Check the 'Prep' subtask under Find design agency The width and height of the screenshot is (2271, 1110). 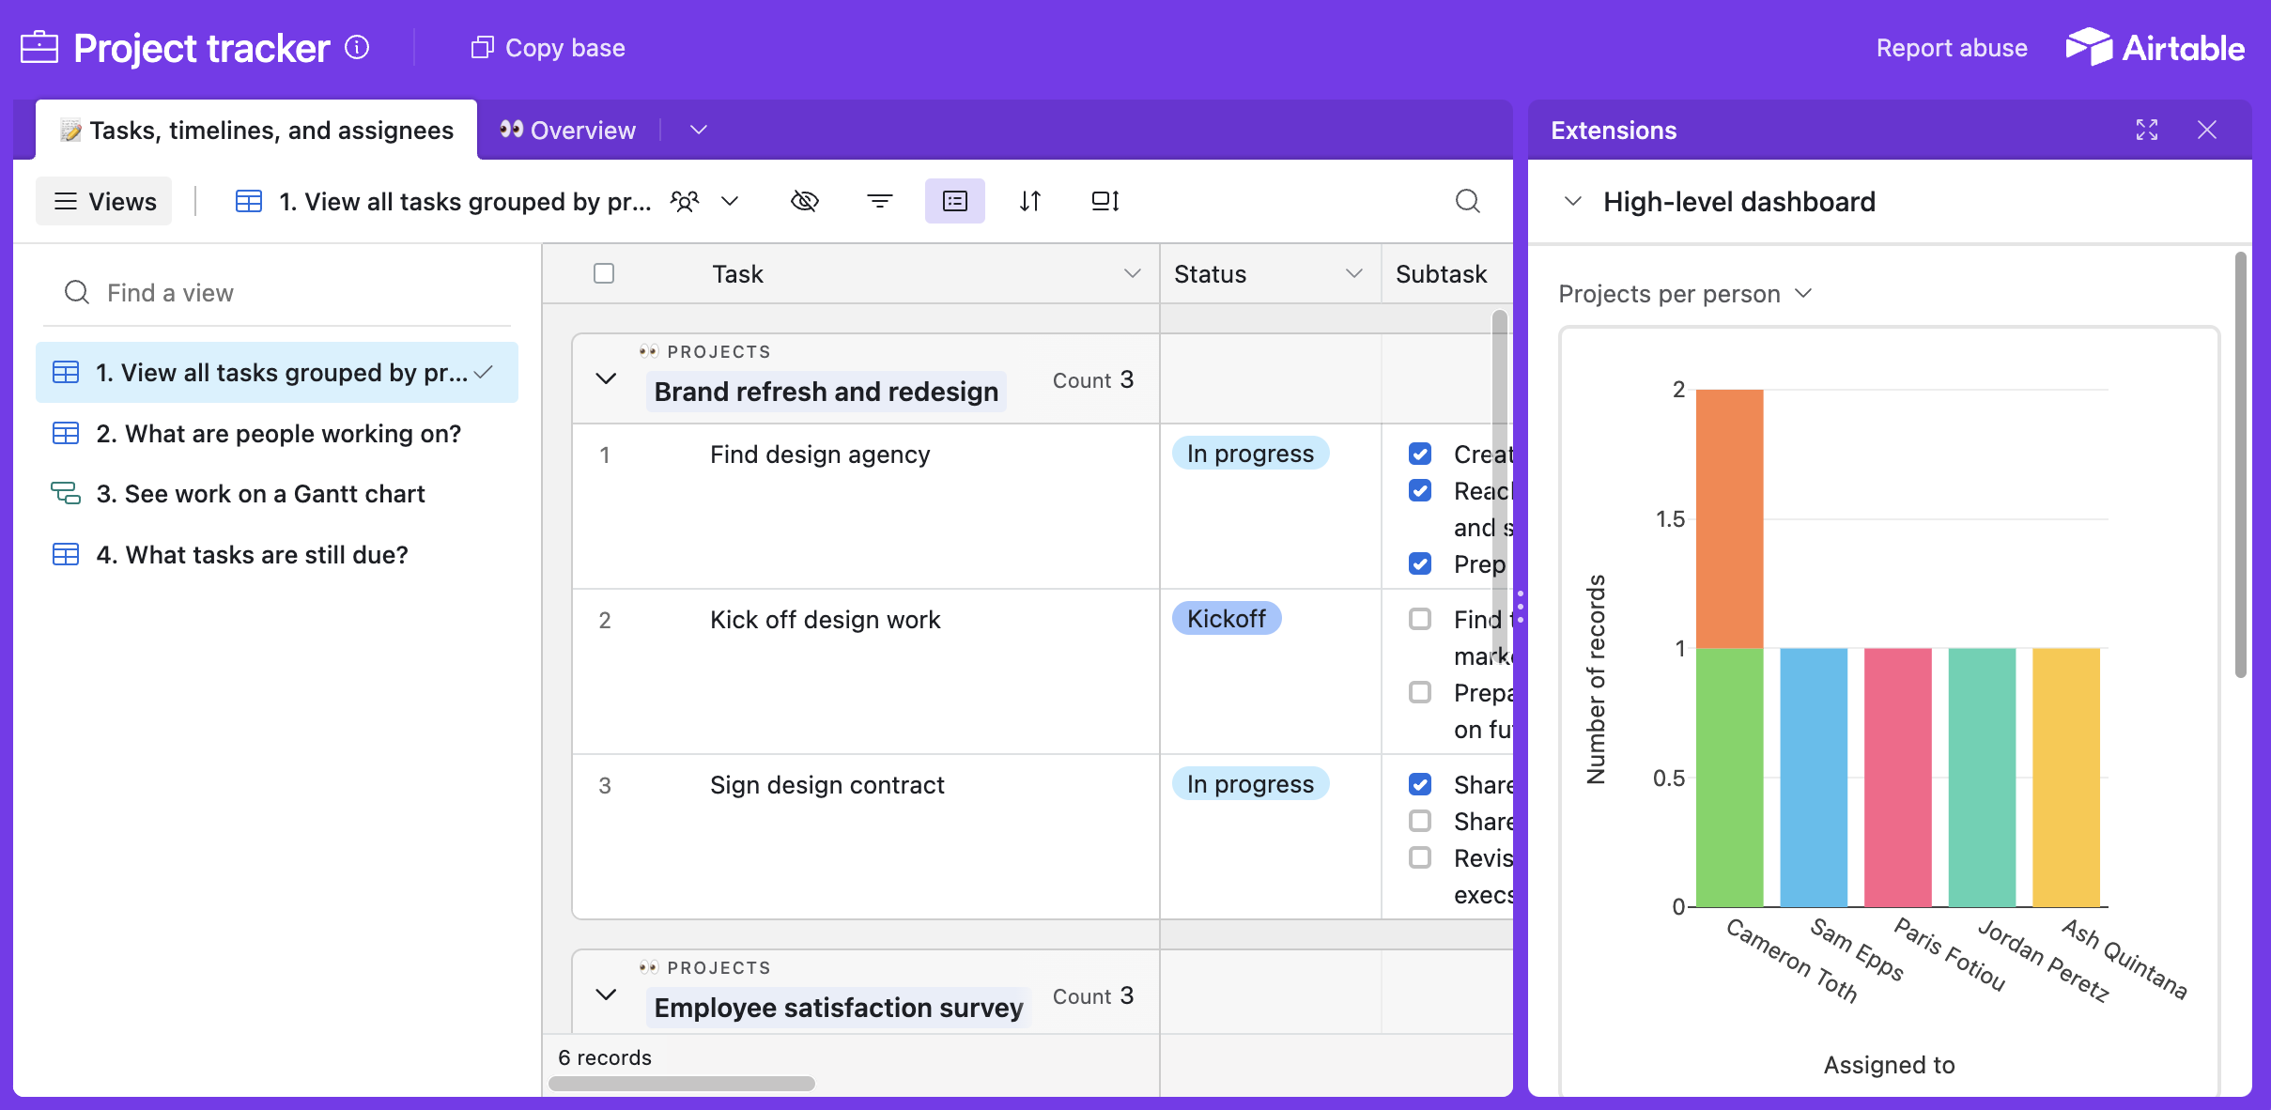[x=1419, y=563]
